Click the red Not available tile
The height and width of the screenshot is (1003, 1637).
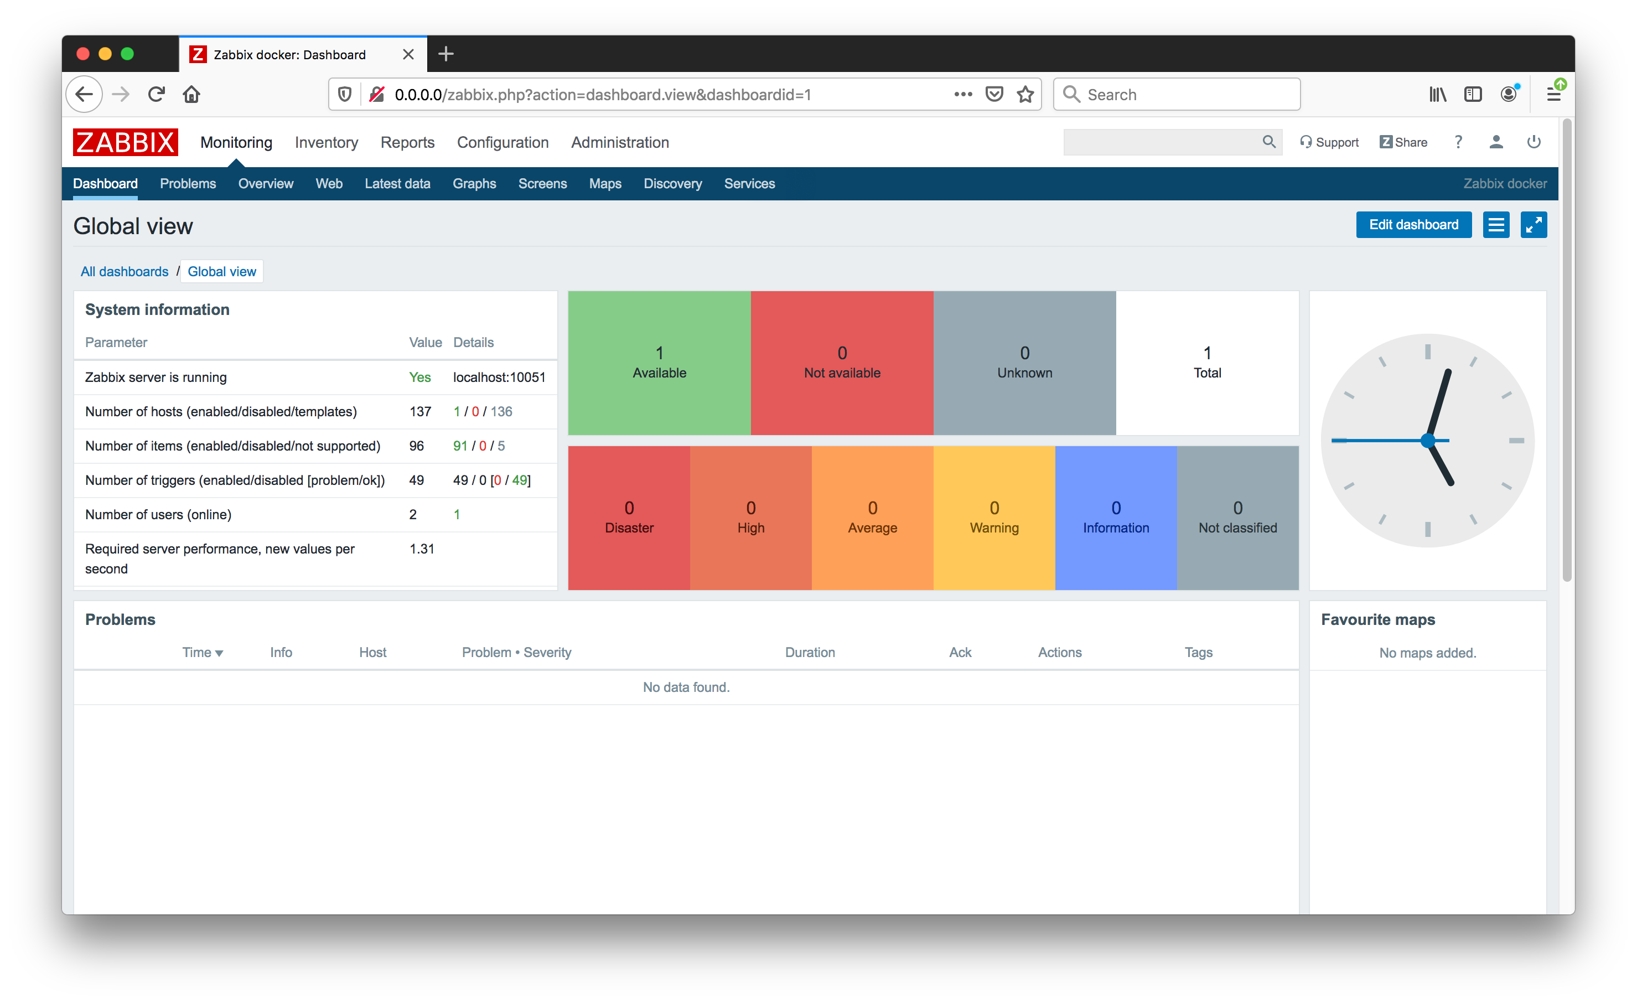tap(842, 363)
